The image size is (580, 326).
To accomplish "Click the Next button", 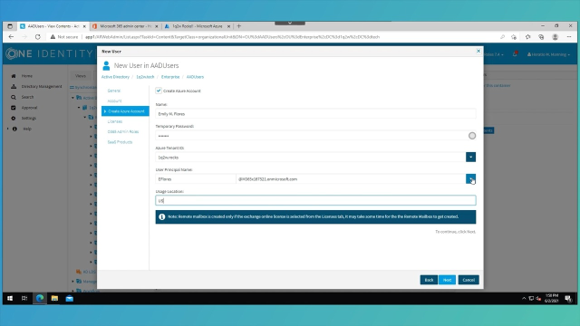I will (447, 280).
